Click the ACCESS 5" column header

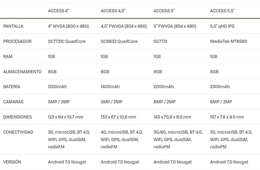pyautogui.click(x=164, y=11)
